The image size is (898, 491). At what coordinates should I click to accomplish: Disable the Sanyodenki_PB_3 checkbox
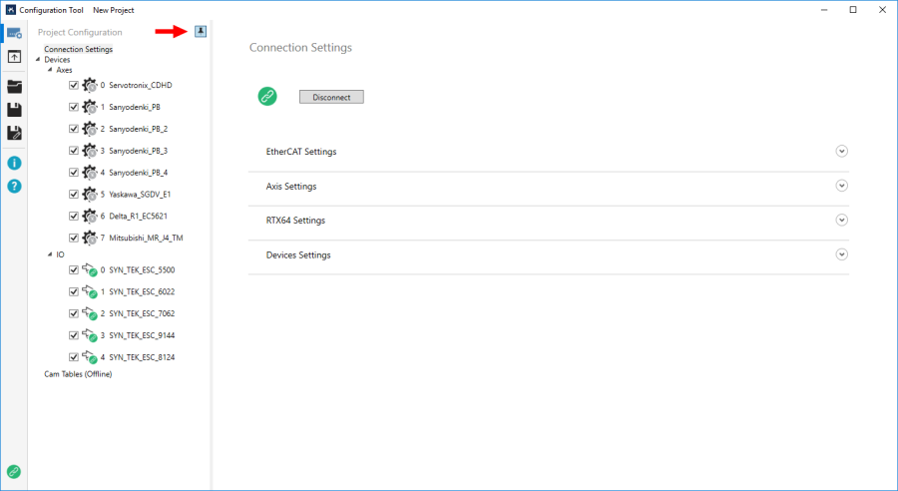point(73,150)
